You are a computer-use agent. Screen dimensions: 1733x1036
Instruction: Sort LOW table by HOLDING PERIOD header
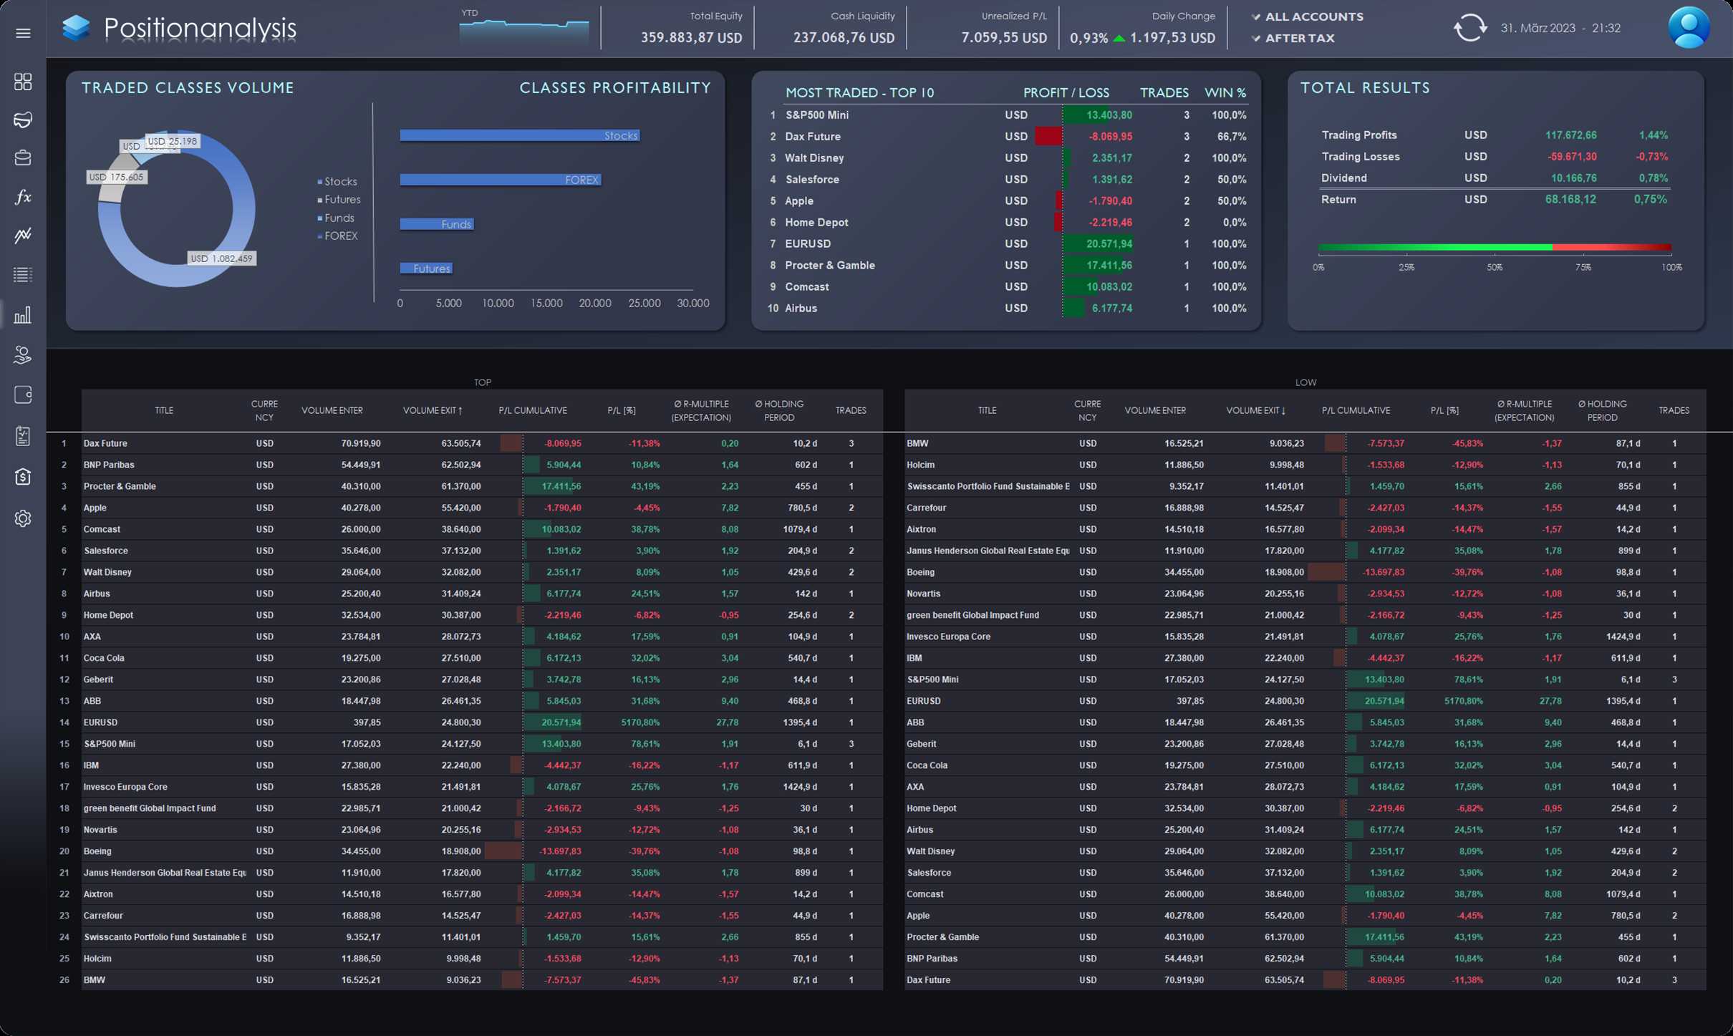(x=1602, y=410)
